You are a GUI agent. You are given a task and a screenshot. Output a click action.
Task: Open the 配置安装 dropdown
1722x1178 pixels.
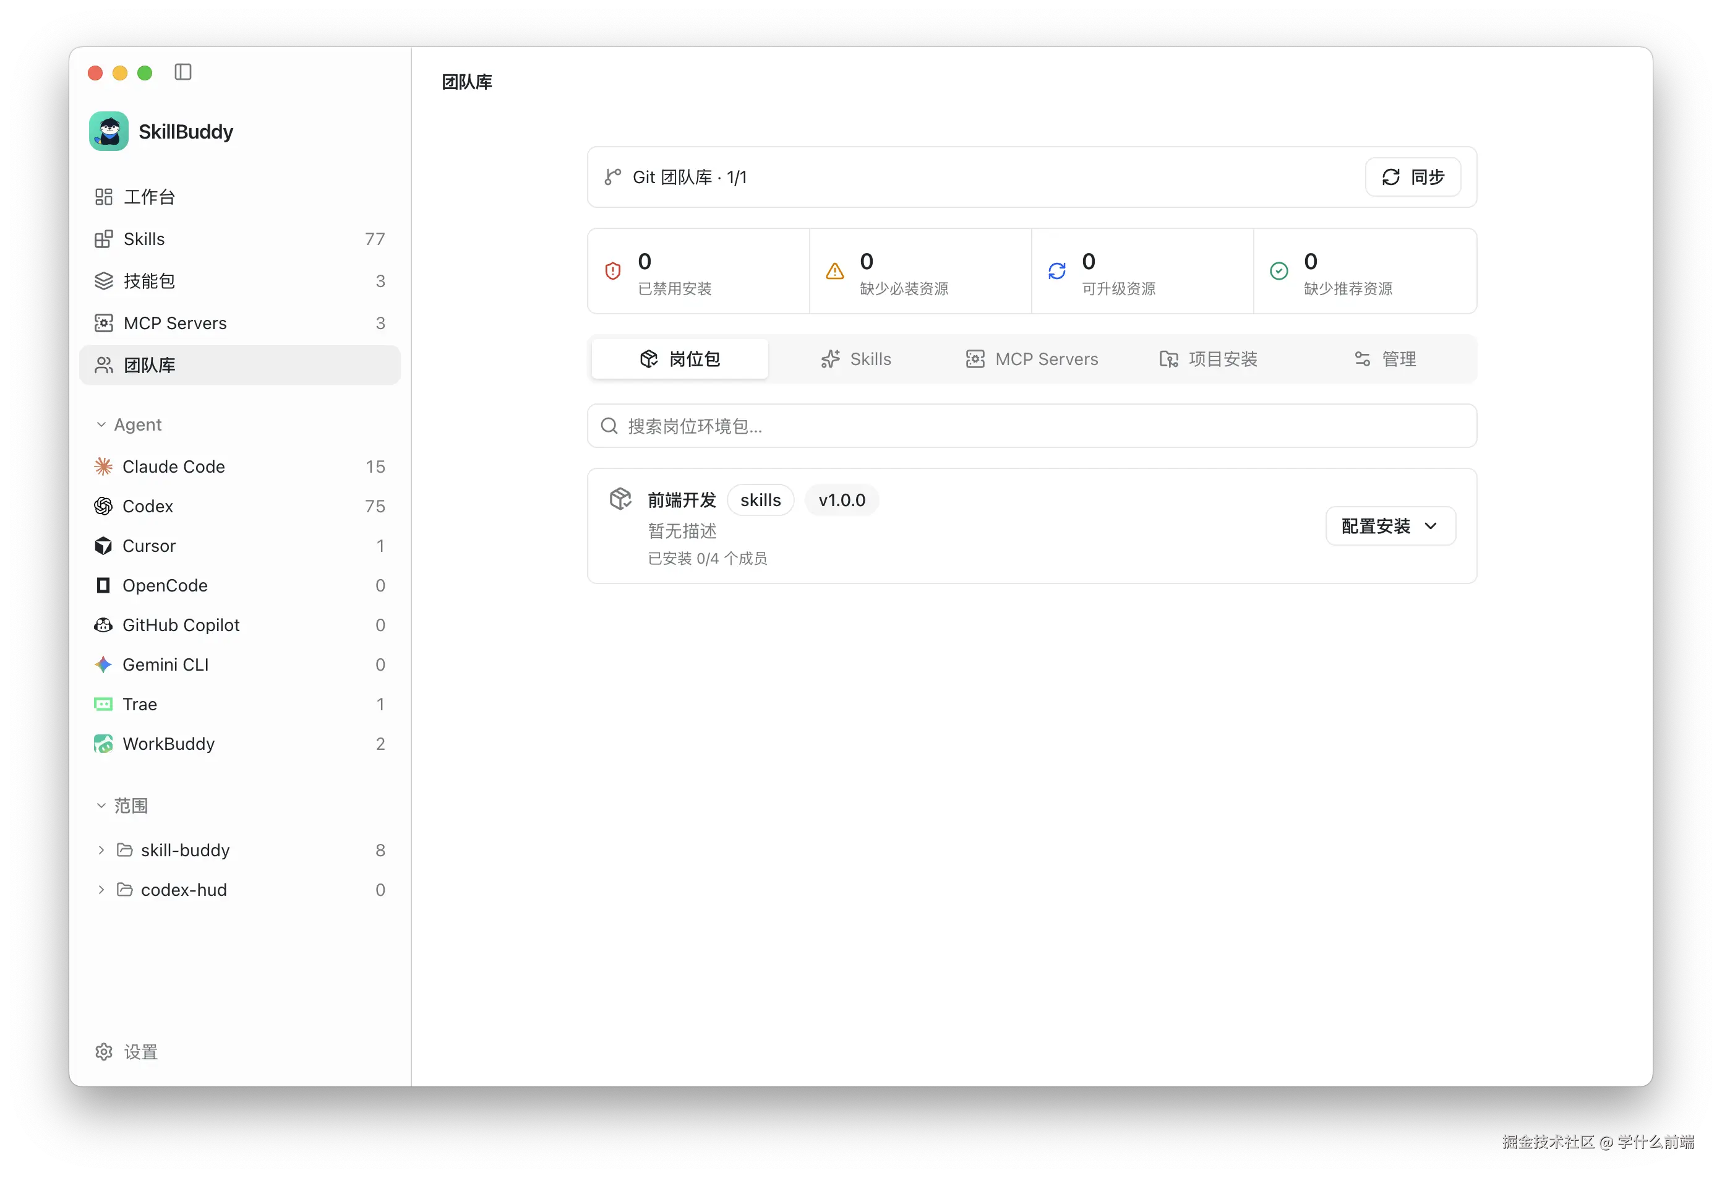tap(1391, 527)
